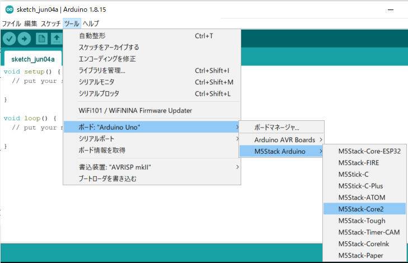Click the Arduino logo in title bar
This screenshot has width=408, height=263.
pyautogui.click(x=10, y=10)
